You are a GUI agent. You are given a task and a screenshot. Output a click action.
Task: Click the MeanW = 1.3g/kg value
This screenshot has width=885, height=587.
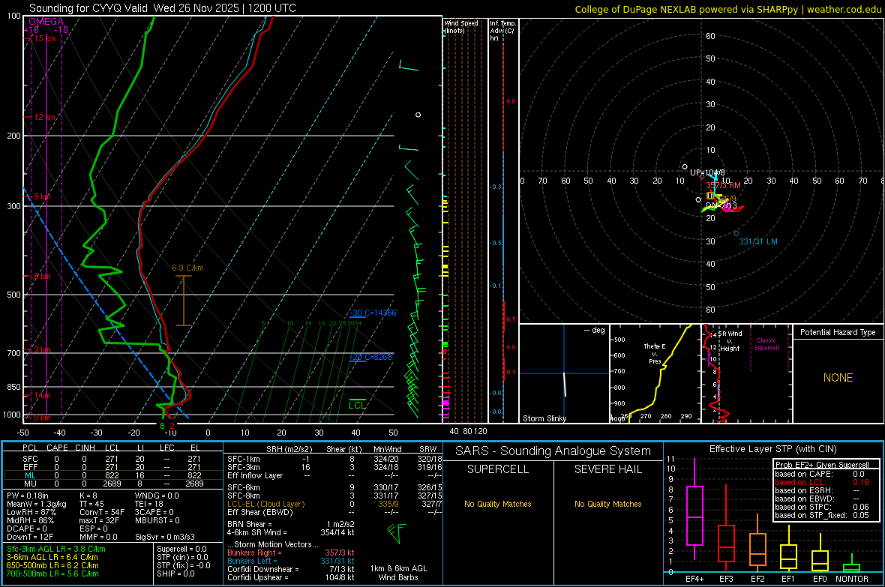37,504
